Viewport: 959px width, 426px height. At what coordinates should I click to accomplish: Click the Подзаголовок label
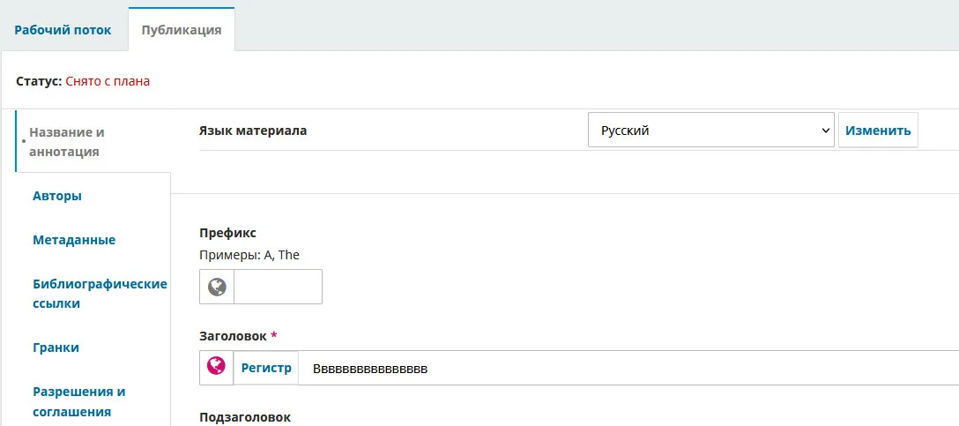[x=245, y=416]
